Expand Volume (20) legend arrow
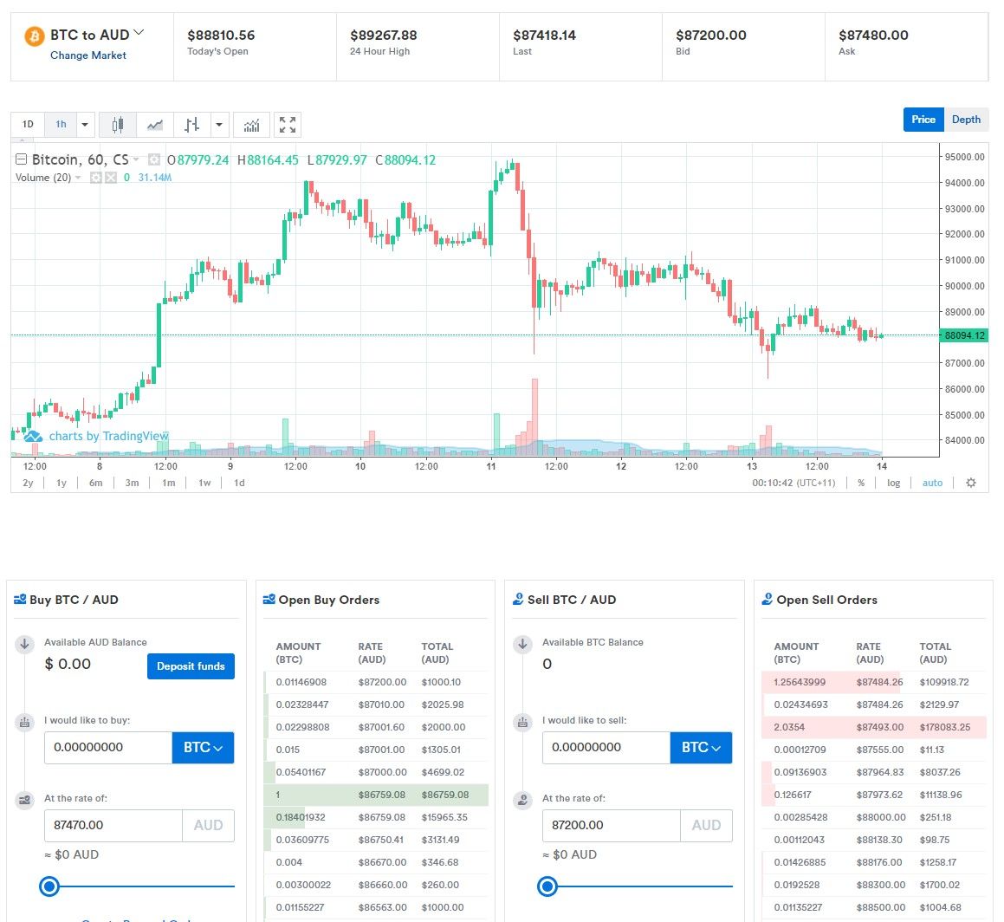Screen dimensions: 1004x922 (x=78, y=178)
